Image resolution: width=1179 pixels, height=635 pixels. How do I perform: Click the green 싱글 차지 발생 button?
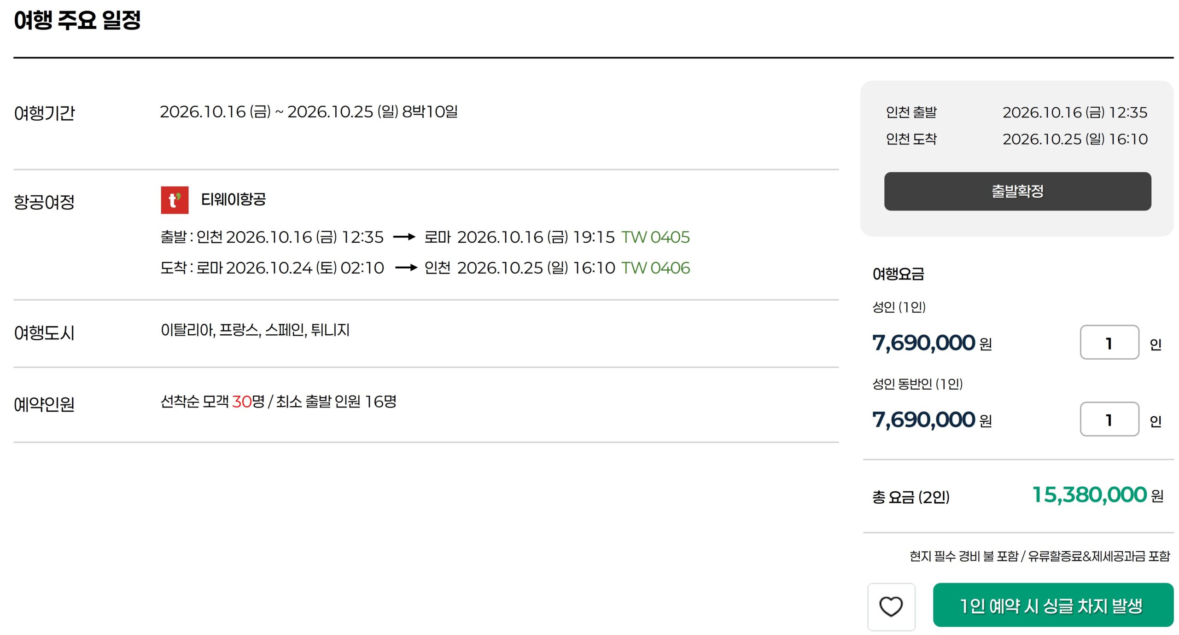point(1053,606)
